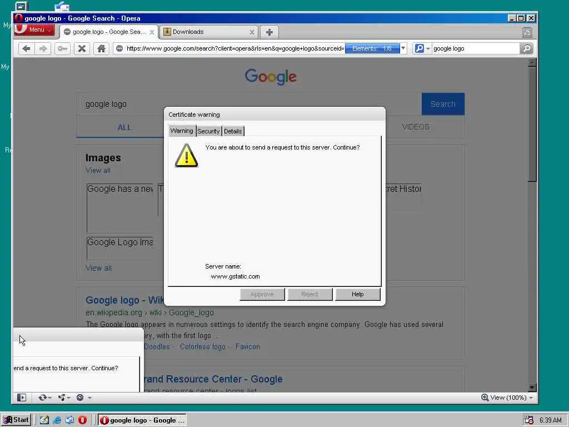Close the google logo search tab
This screenshot has width=569, height=427.
pyautogui.click(x=152, y=32)
